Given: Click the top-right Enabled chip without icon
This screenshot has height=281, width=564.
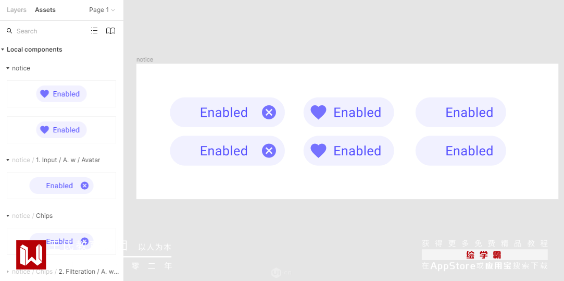Looking at the screenshot, I should (x=460, y=112).
